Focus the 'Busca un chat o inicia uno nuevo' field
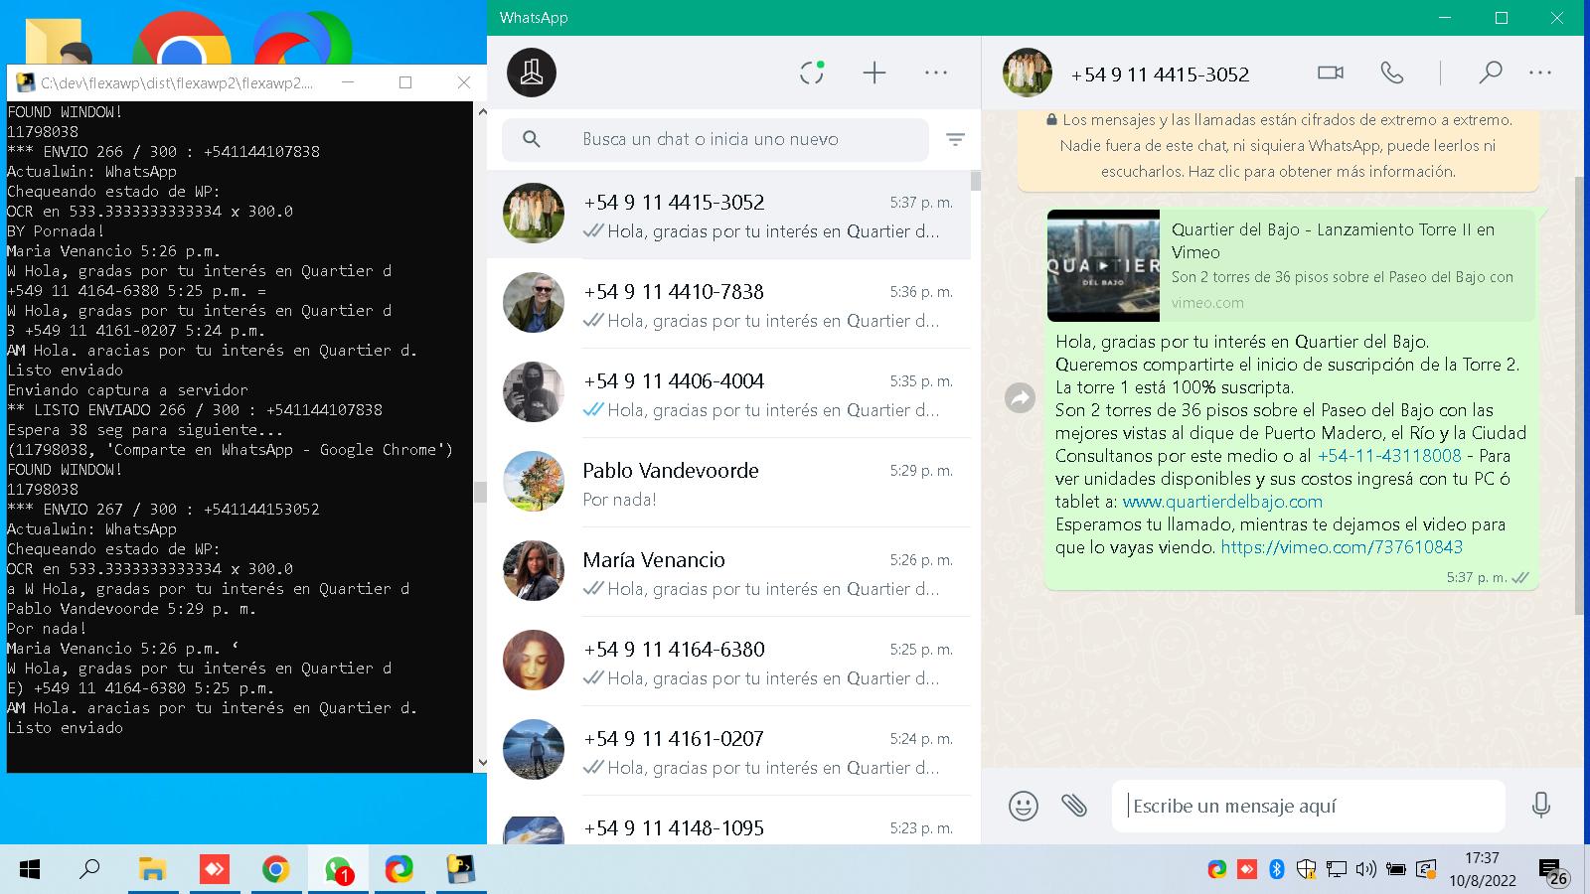 [x=715, y=139]
